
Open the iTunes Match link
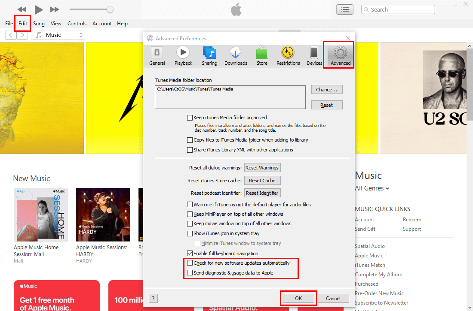pos(370,265)
